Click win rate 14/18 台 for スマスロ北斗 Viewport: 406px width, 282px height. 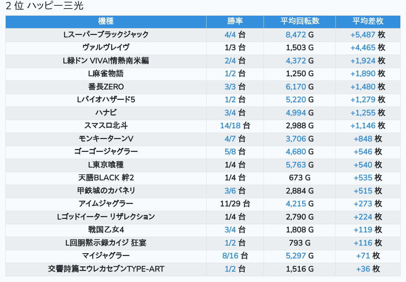click(235, 125)
